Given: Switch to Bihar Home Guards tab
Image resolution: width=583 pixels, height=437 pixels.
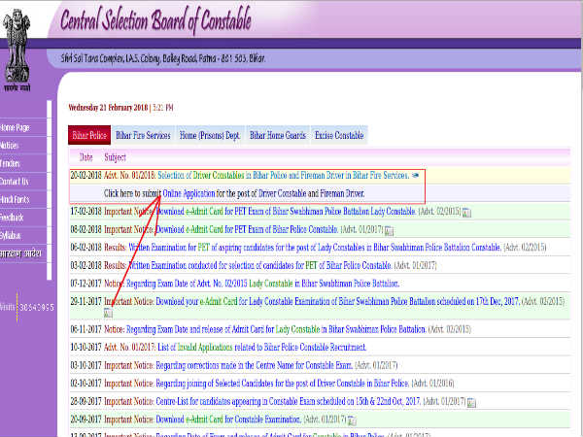Looking at the screenshot, I should click(x=278, y=135).
